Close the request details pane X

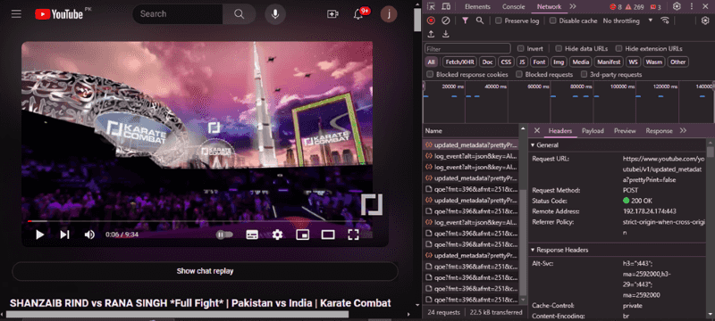(537, 130)
